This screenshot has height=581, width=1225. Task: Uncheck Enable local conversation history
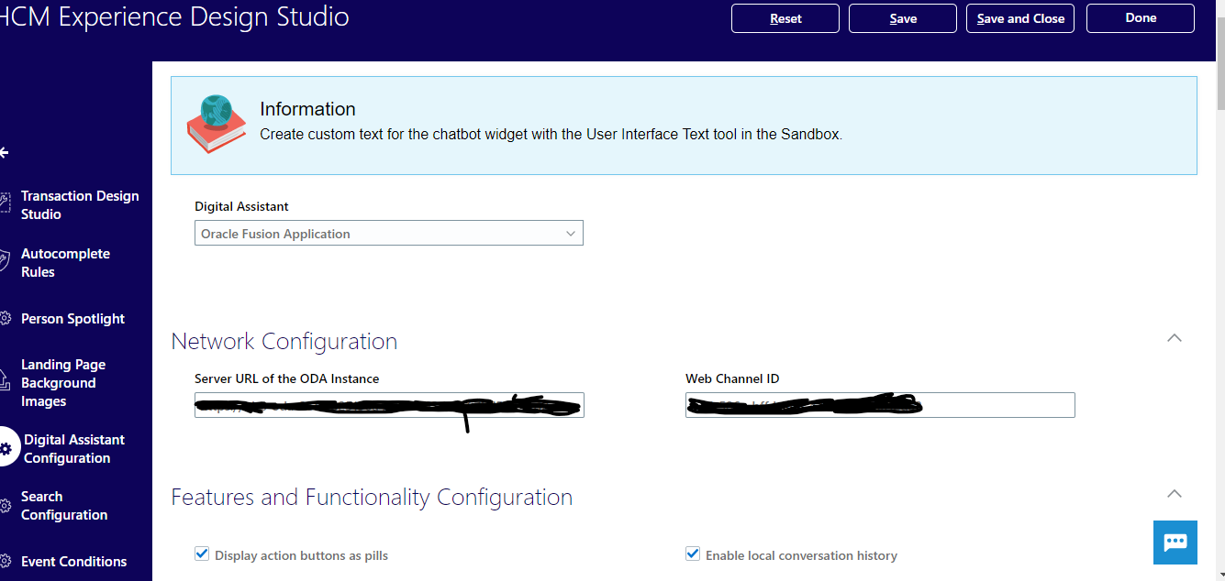pos(693,554)
